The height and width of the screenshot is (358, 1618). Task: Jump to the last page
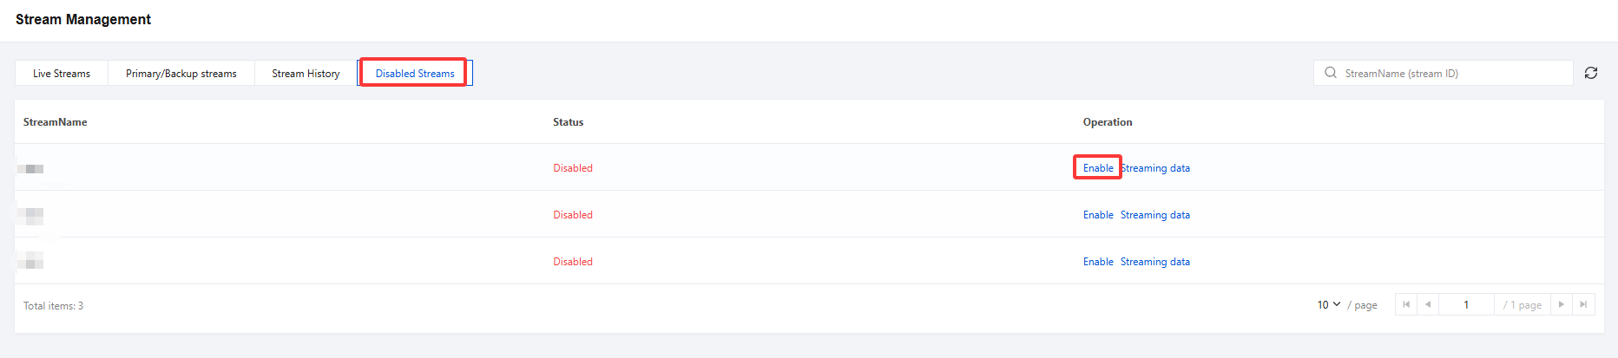[1583, 304]
